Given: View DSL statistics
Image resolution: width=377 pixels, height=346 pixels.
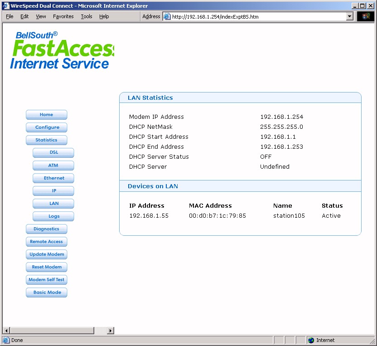Looking at the screenshot, I should click(53, 152).
